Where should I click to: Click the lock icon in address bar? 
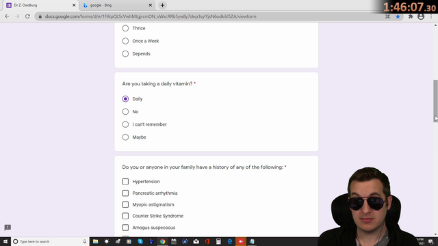[x=40, y=16]
